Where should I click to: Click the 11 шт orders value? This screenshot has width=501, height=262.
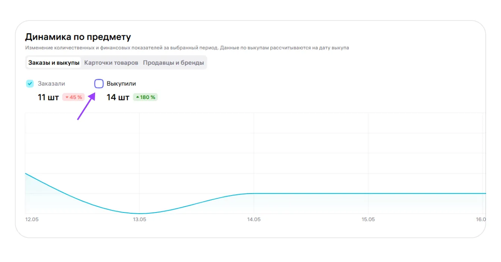(x=48, y=98)
